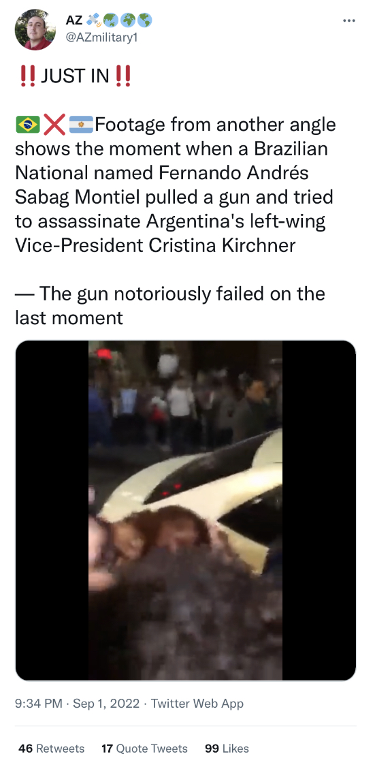Click the first globe emoji after the satellite

(111, 20)
